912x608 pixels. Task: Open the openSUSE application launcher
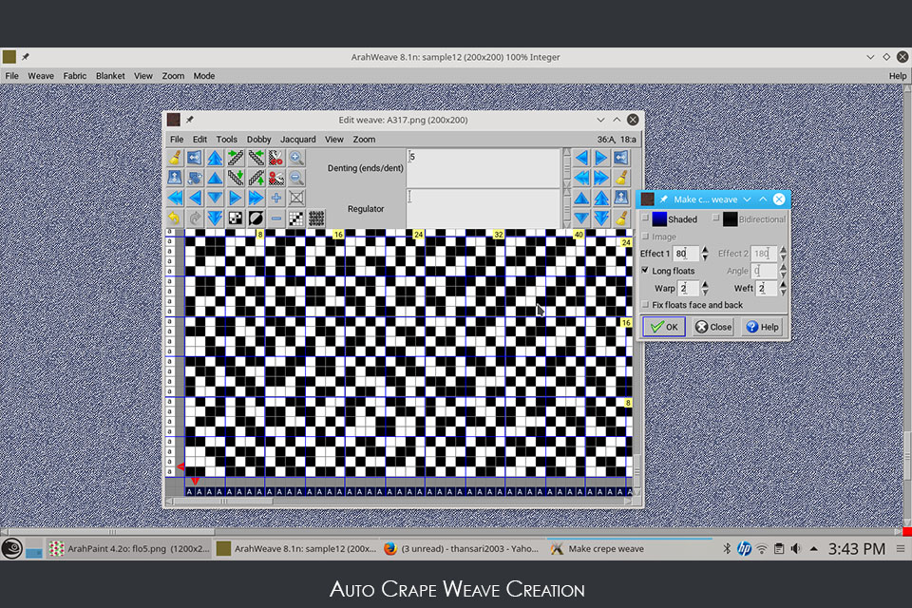click(11, 549)
